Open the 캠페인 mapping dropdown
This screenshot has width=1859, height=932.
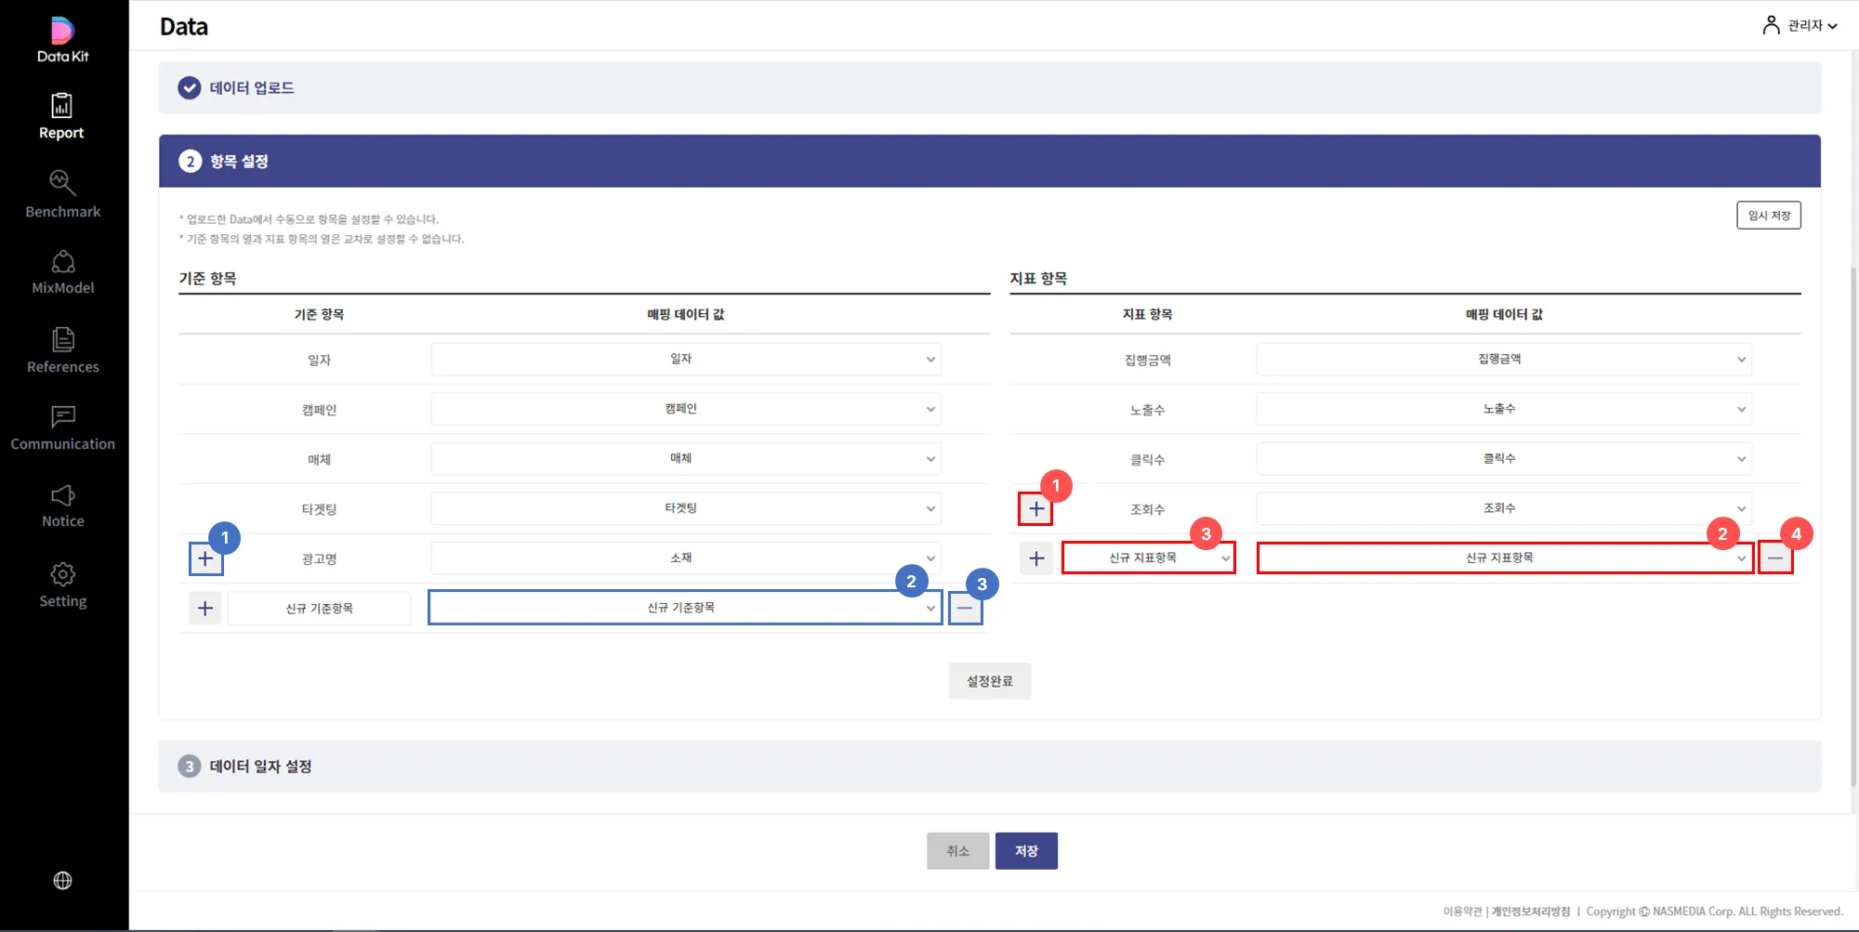point(686,409)
